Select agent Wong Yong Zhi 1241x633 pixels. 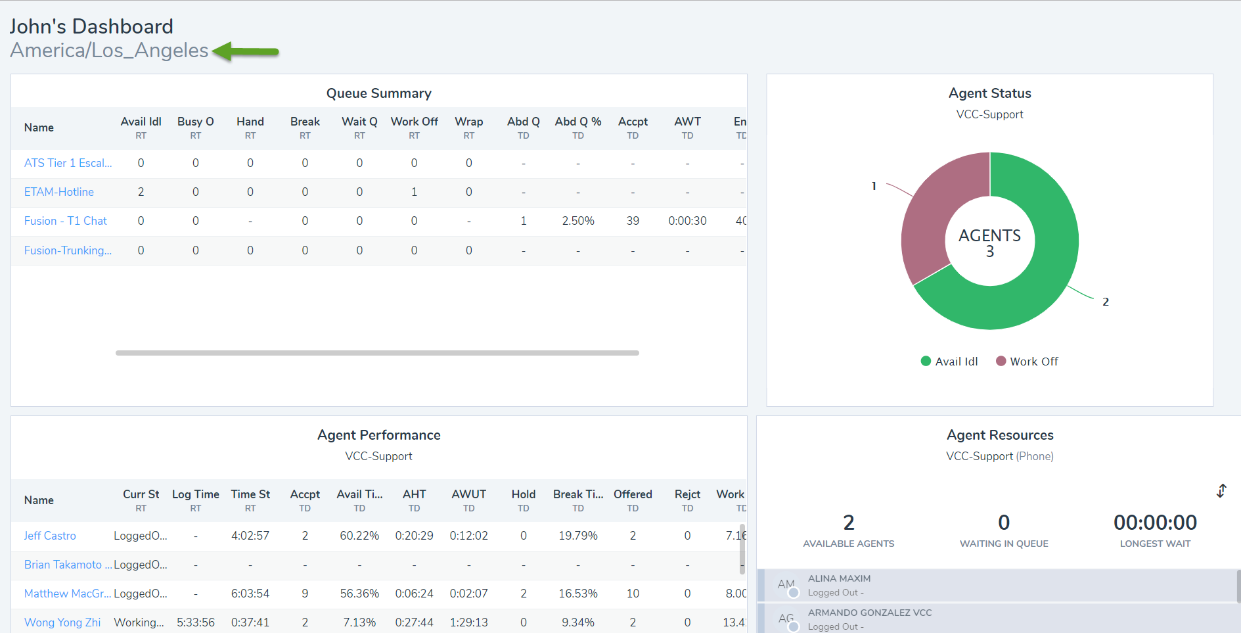click(x=62, y=622)
